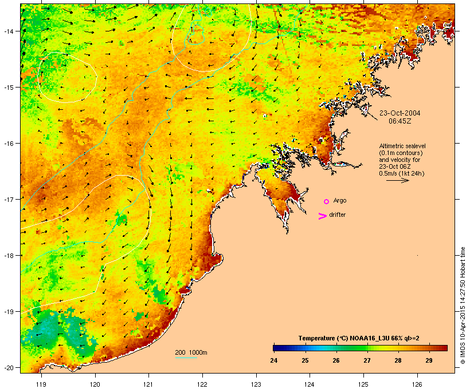Click the Temperature NOAA16_L3U title text
470x389 pixels.
coord(359,339)
